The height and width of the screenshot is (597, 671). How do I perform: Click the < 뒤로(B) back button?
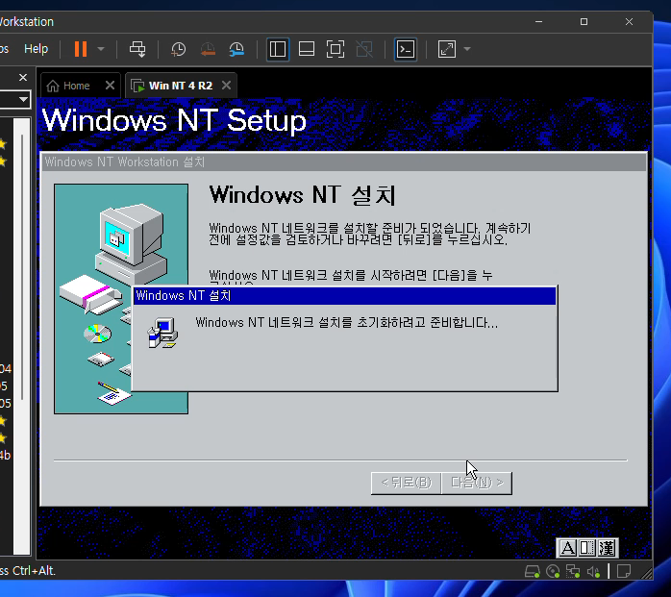coord(406,484)
